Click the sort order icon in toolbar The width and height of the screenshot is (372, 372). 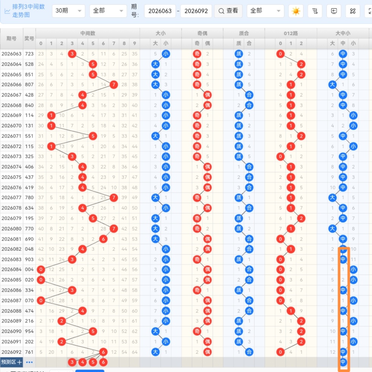(x=315, y=11)
